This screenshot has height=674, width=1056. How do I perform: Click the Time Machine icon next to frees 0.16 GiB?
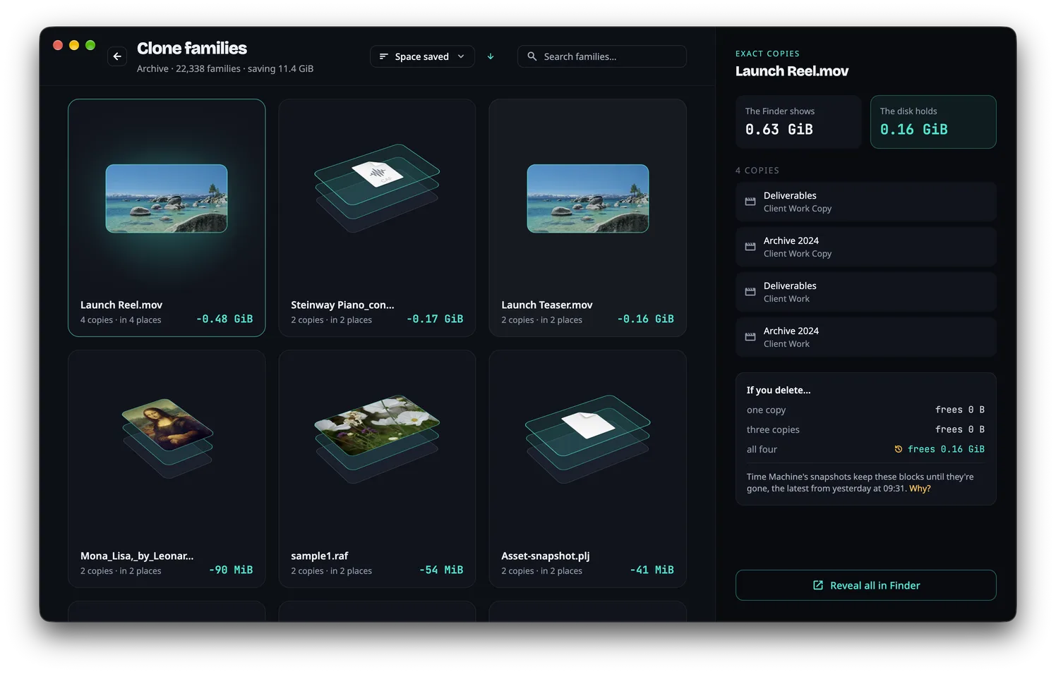899,449
